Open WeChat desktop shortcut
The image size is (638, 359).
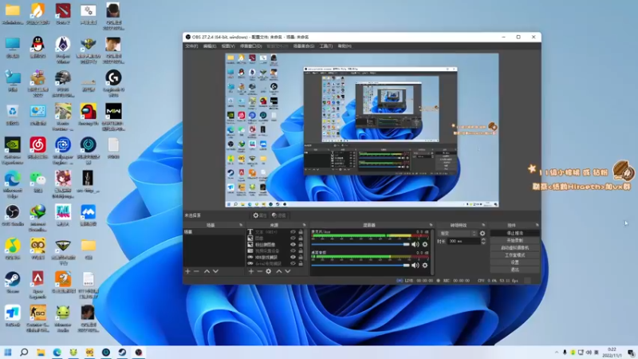pos(37,182)
